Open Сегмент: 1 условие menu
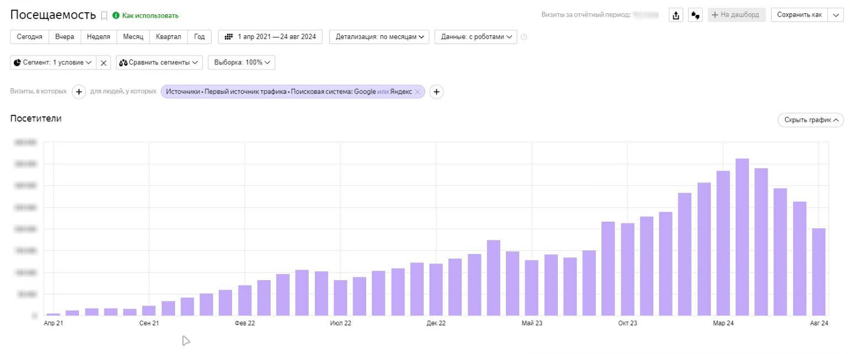Viewport: 850px width, 354px height. coord(53,63)
